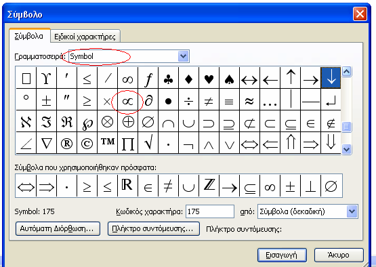Choose the fraktur real ℜ symbol
The image size is (376, 267).
coord(66,121)
